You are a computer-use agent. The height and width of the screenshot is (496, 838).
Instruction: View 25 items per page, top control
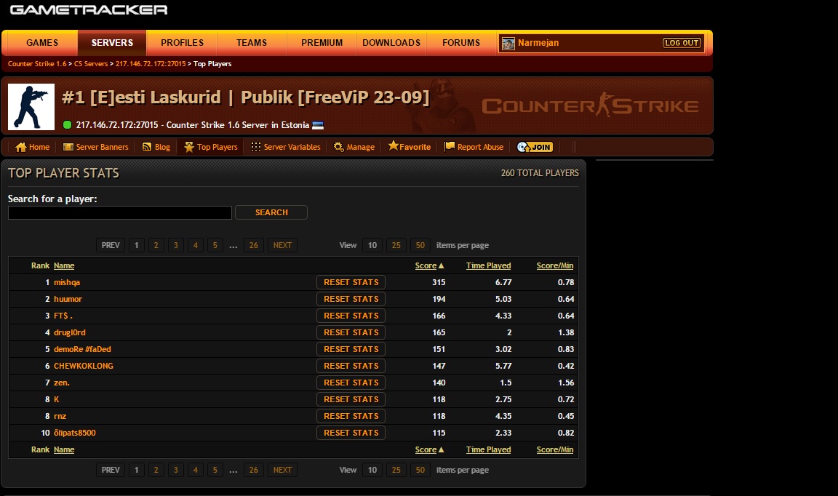coord(396,245)
